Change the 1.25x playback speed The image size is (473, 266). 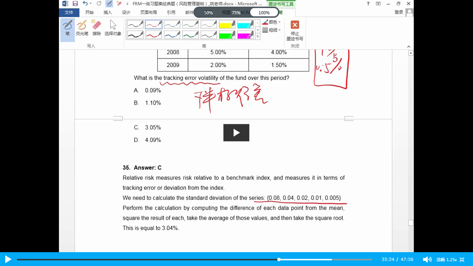click(x=451, y=260)
